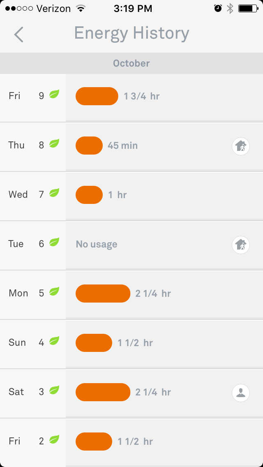Screen dimensions: 263x467
Task: Open the "No usage" entry for Tuesday
Action: [97, 245]
